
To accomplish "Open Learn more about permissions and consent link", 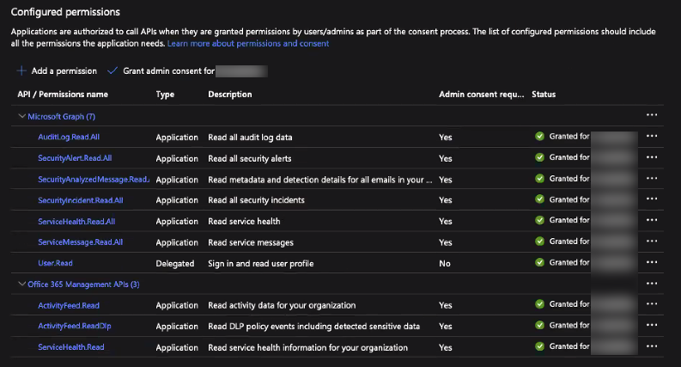I will tap(248, 43).
